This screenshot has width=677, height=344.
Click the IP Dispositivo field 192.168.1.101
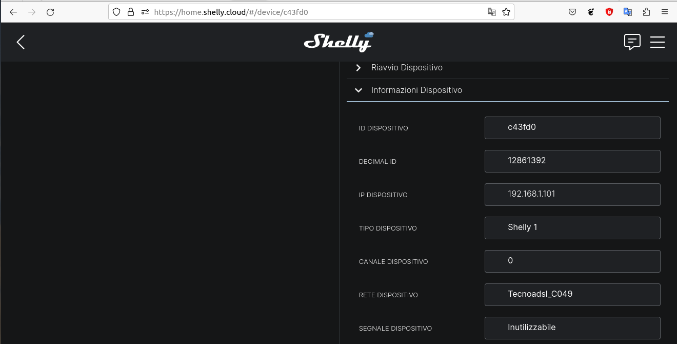click(572, 195)
